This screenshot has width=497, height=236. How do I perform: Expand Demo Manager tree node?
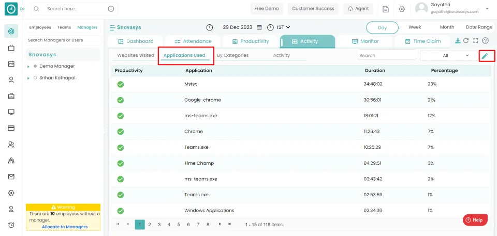pos(28,67)
